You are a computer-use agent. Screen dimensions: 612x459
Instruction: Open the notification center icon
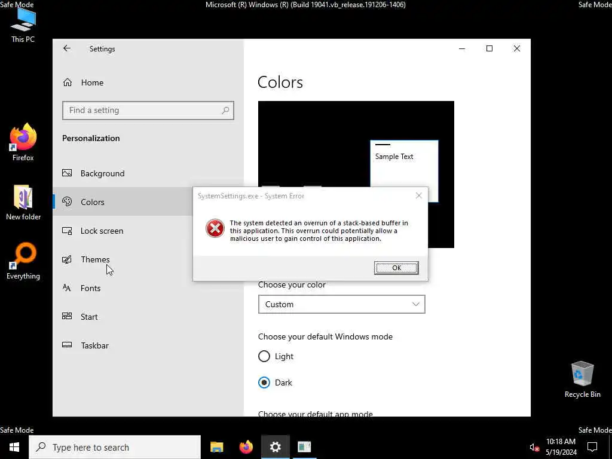tap(592, 447)
